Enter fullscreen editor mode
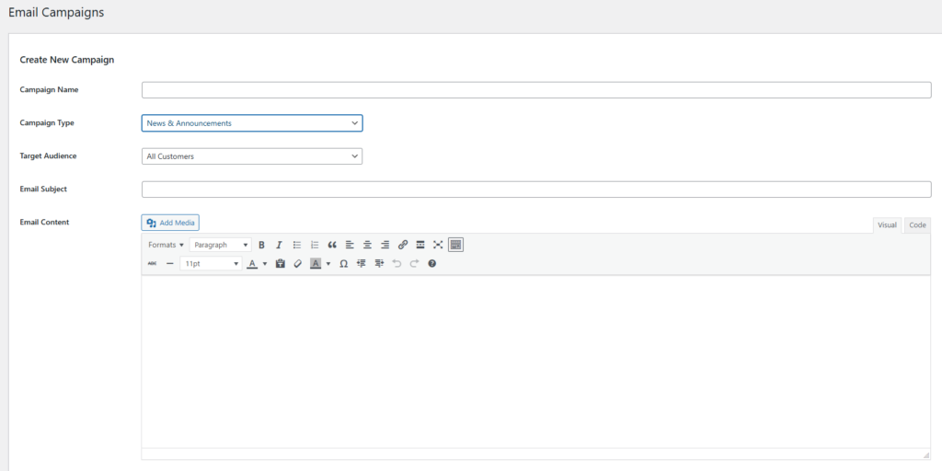Image resolution: width=942 pixels, height=471 pixels. [x=438, y=245]
